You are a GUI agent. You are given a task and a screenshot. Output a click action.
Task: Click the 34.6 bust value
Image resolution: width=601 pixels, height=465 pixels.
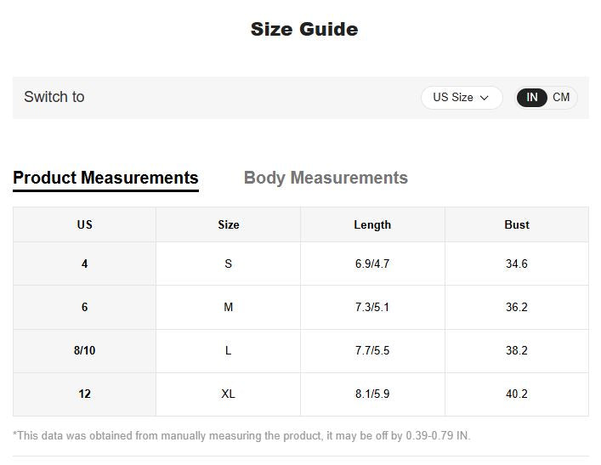517,264
